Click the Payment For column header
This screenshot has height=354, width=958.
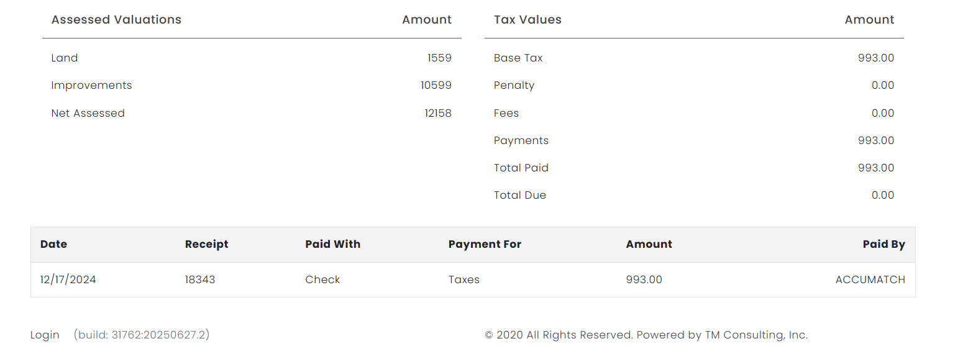tap(485, 244)
